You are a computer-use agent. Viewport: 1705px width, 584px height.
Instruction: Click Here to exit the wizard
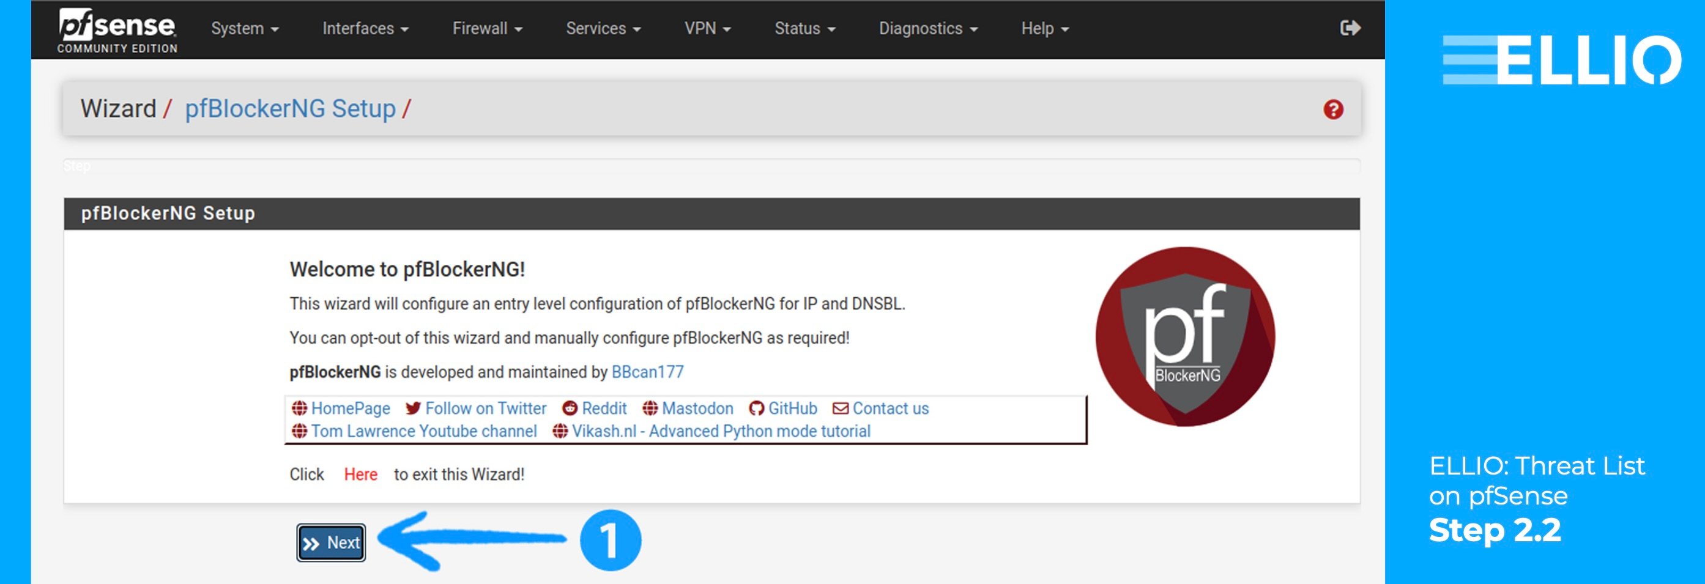[x=360, y=473]
